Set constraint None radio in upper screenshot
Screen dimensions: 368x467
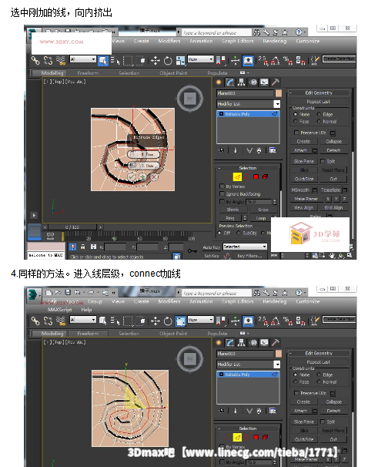coord(295,114)
